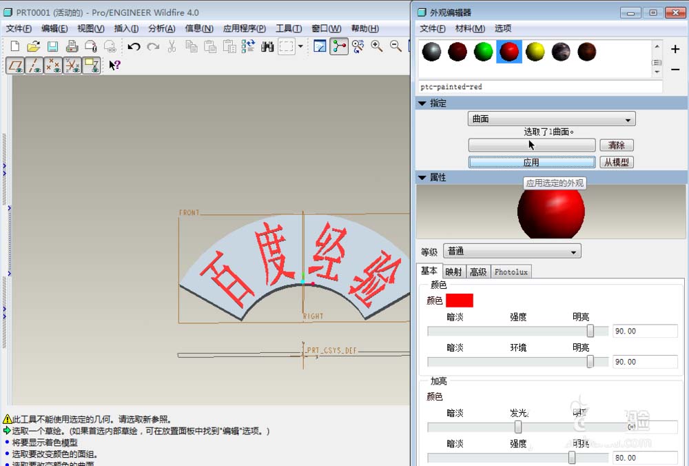Click the 强度 value field showing 90.00
Screen dimensions: 689x466
pos(645,331)
